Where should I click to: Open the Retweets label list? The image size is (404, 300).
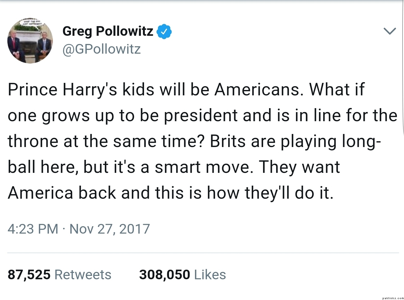83,274
